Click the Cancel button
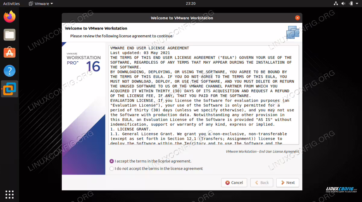Screen dimensions: 362x202 coord(234,183)
